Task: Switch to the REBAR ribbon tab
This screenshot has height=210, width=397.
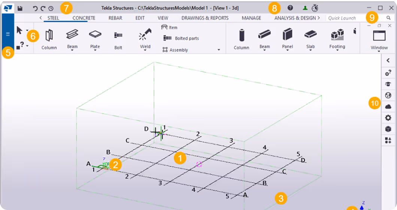Action: [115, 18]
